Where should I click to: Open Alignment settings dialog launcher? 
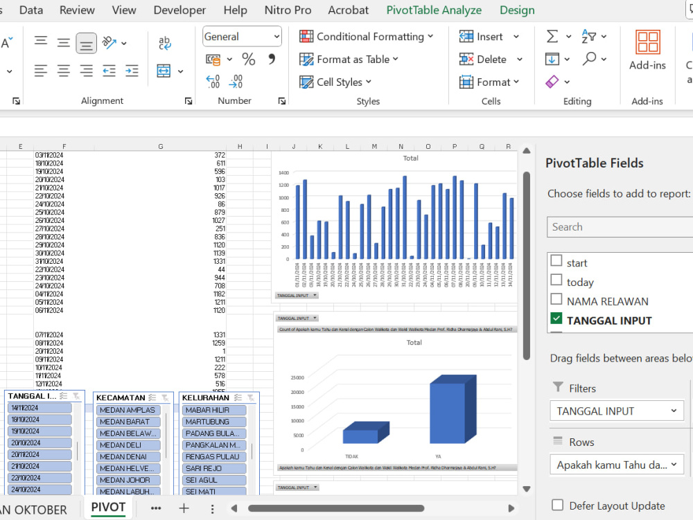tap(188, 101)
